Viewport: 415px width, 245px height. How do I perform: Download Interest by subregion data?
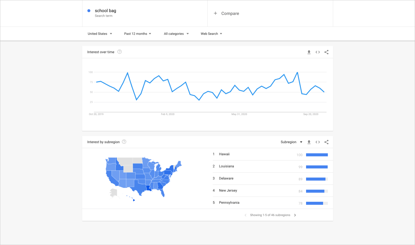309,142
